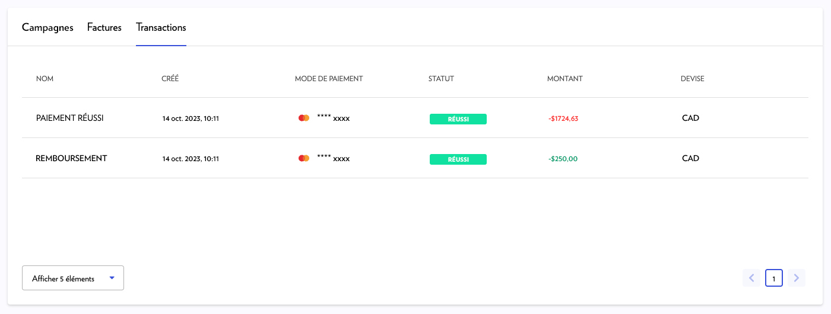Image resolution: width=831 pixels, height=314 pixels.
Task: Go to previous page with left chevron
Action: (x=751, y=278)
